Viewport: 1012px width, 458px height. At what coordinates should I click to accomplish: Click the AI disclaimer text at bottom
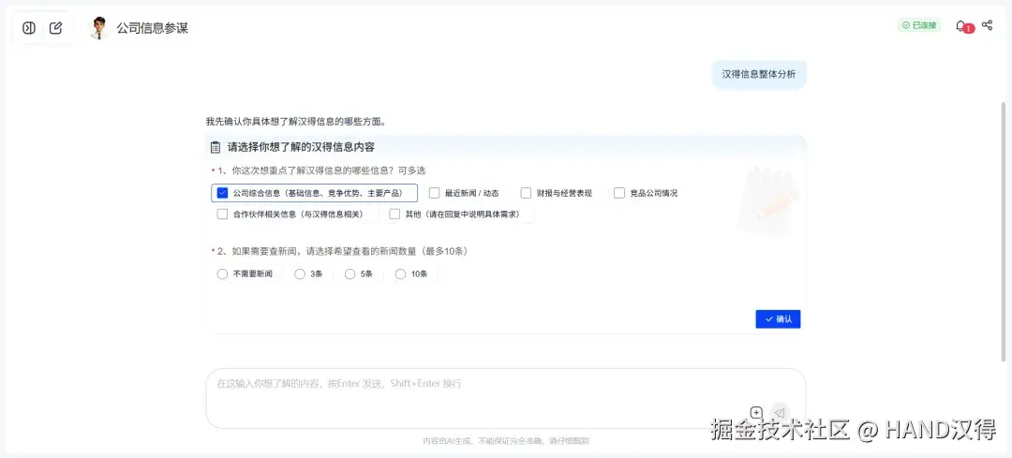point(506,441)
